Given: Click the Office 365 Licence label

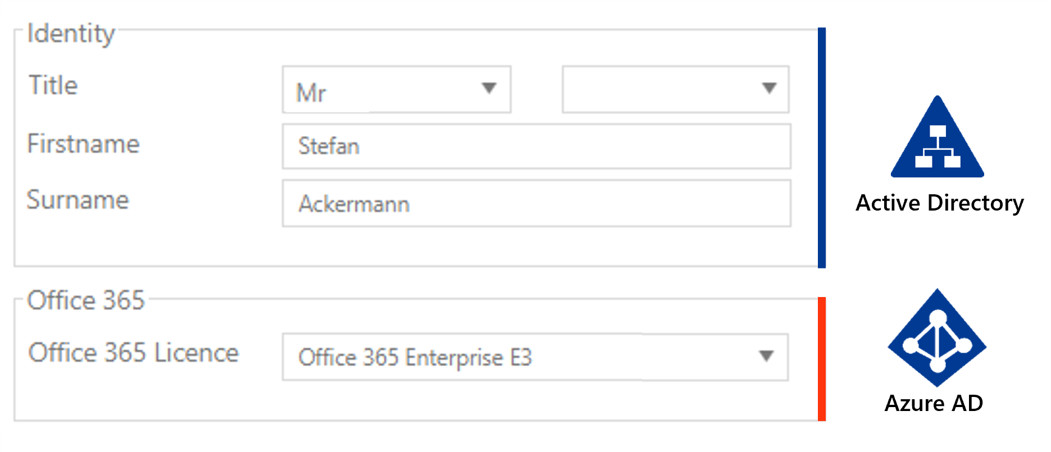Looking at the screenshot, I should pos(133,353).
